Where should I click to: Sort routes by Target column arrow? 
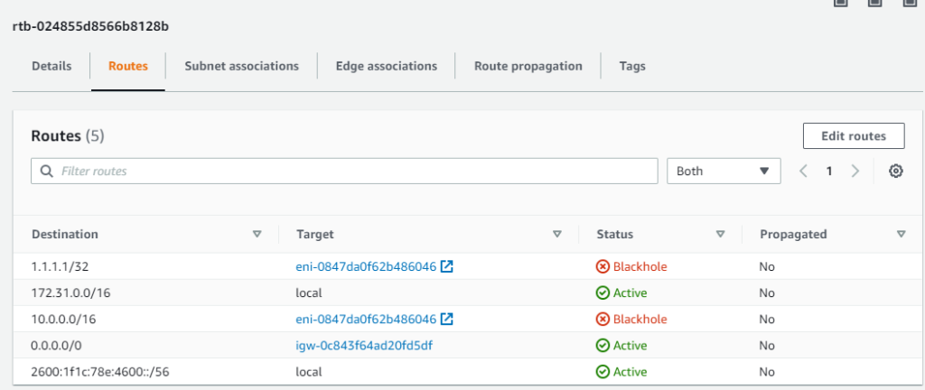557,234
